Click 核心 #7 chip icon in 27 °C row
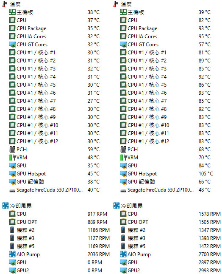 click(x=12, y=101)
